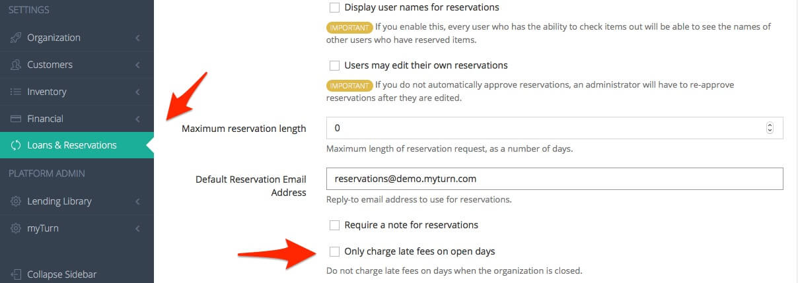Select Loans & Reservations in sidebar

[71, 146]
